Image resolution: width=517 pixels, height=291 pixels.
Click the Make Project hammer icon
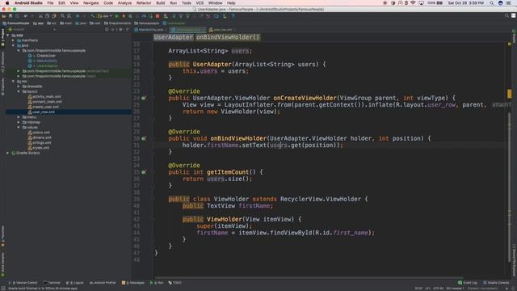click(93, 16)
